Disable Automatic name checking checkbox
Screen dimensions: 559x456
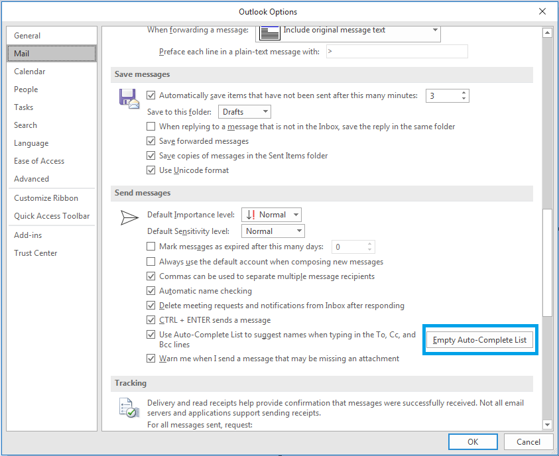(x=151, y=291)
